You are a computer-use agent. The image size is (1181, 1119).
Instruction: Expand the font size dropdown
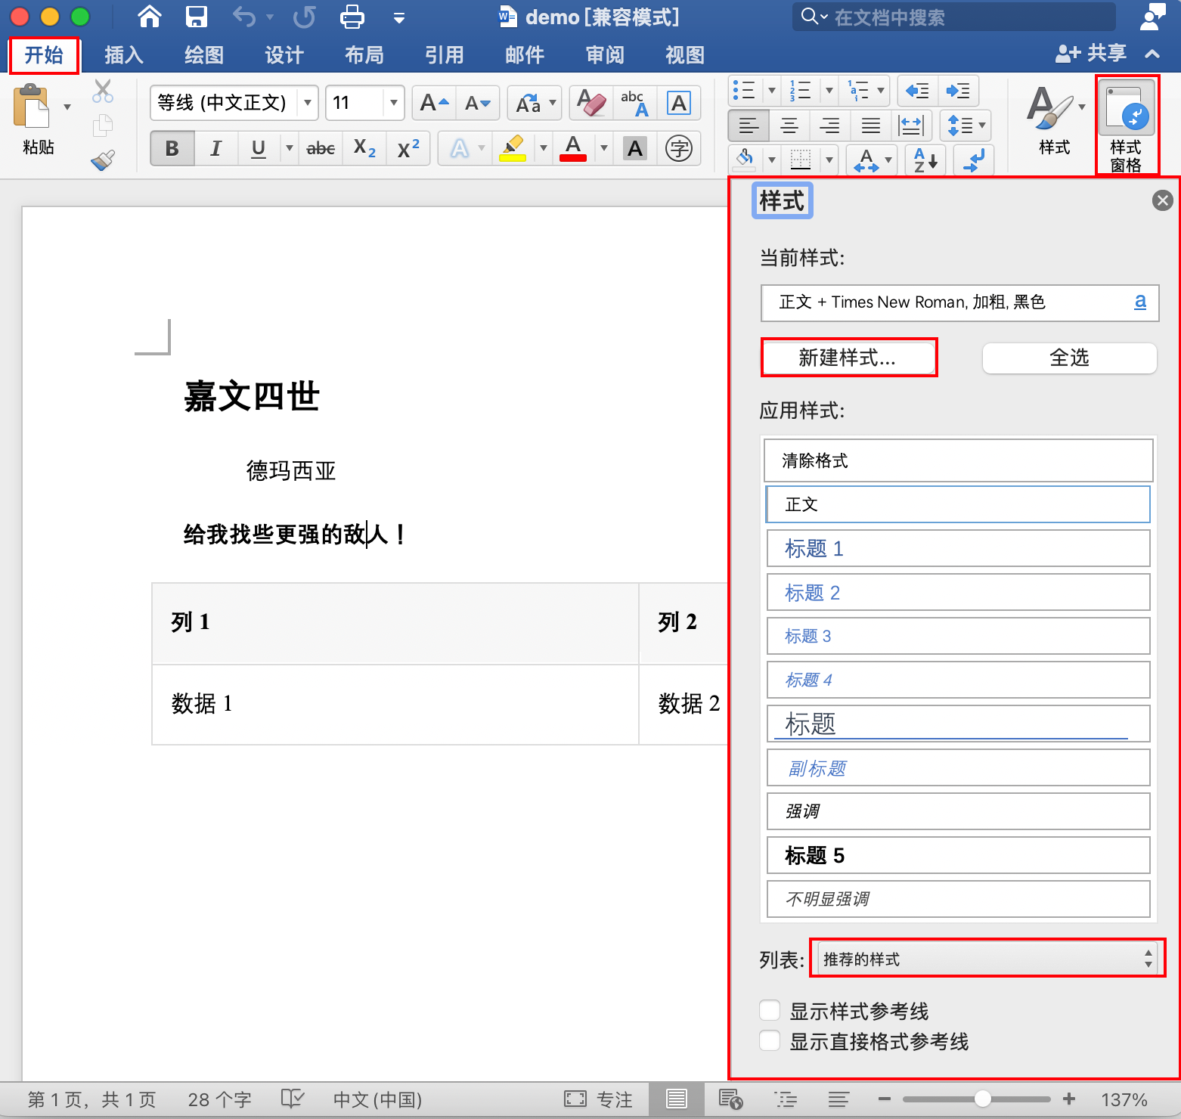[393, 103]
